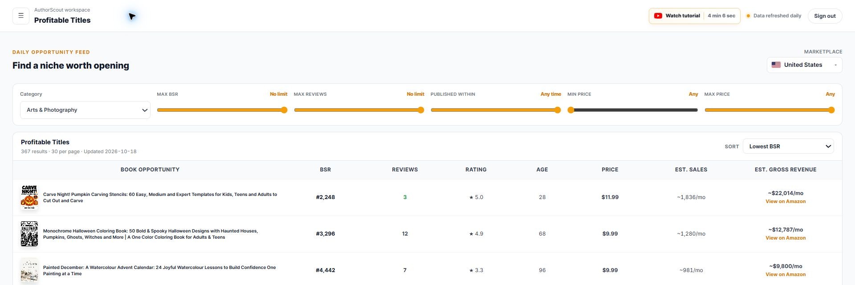Click the 367 results summary text
Screen dimensions: 855x285
click(x=79, y=152)
